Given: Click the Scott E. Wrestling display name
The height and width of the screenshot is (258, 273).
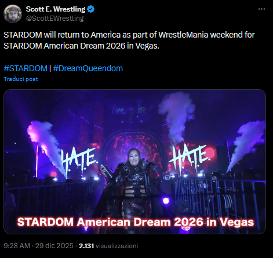Looking at the screenshot, I should pyautogui.click(x=56, y=9).
